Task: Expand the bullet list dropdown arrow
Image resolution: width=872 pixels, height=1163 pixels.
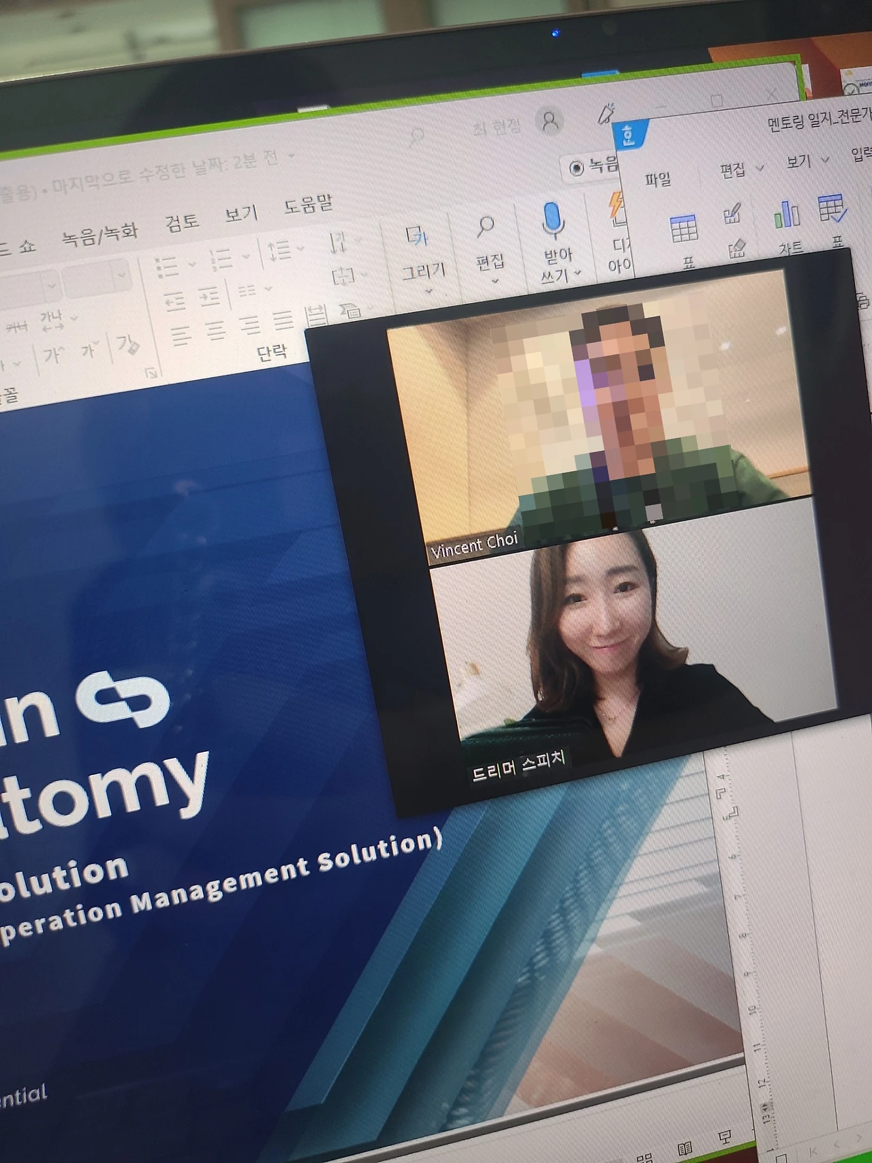Action: 191,263
